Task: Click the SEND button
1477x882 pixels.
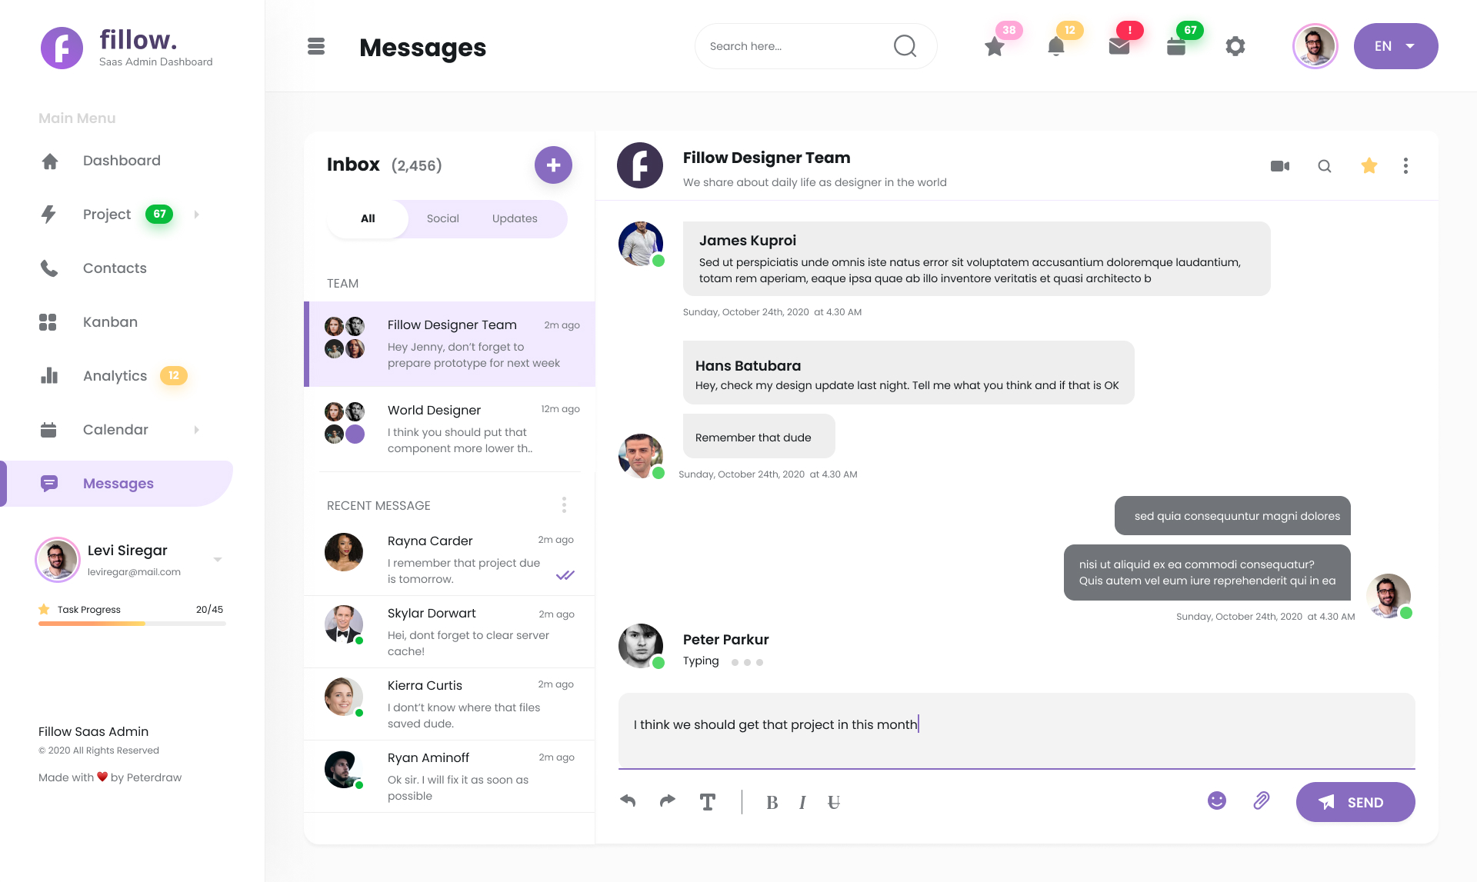Action: click(1355, 802)
